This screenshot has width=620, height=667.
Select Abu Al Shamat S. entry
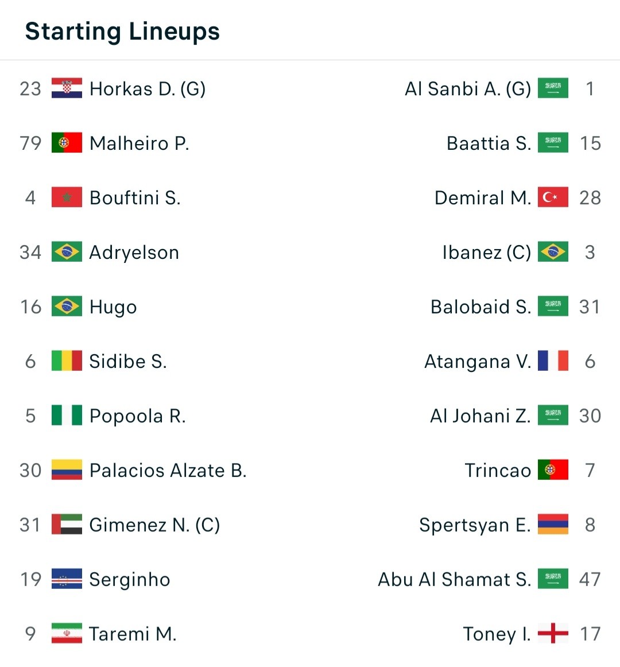point(455,579)
